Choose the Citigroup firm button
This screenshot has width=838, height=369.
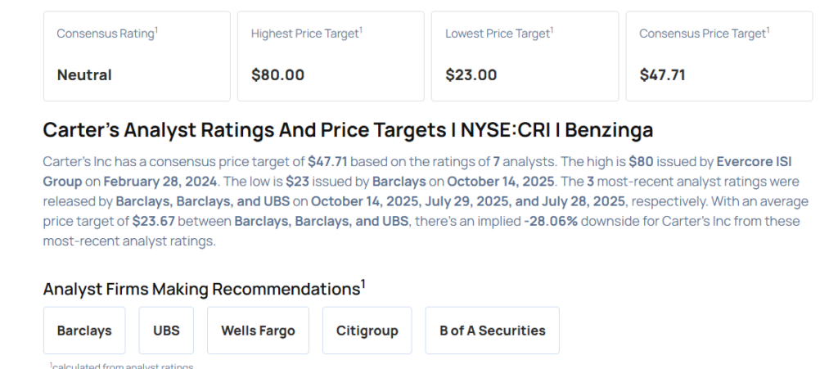[367, 331]
